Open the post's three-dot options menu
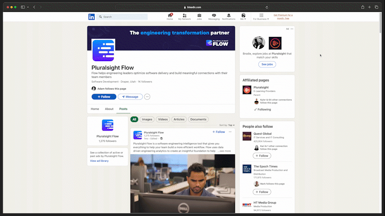 230,132
